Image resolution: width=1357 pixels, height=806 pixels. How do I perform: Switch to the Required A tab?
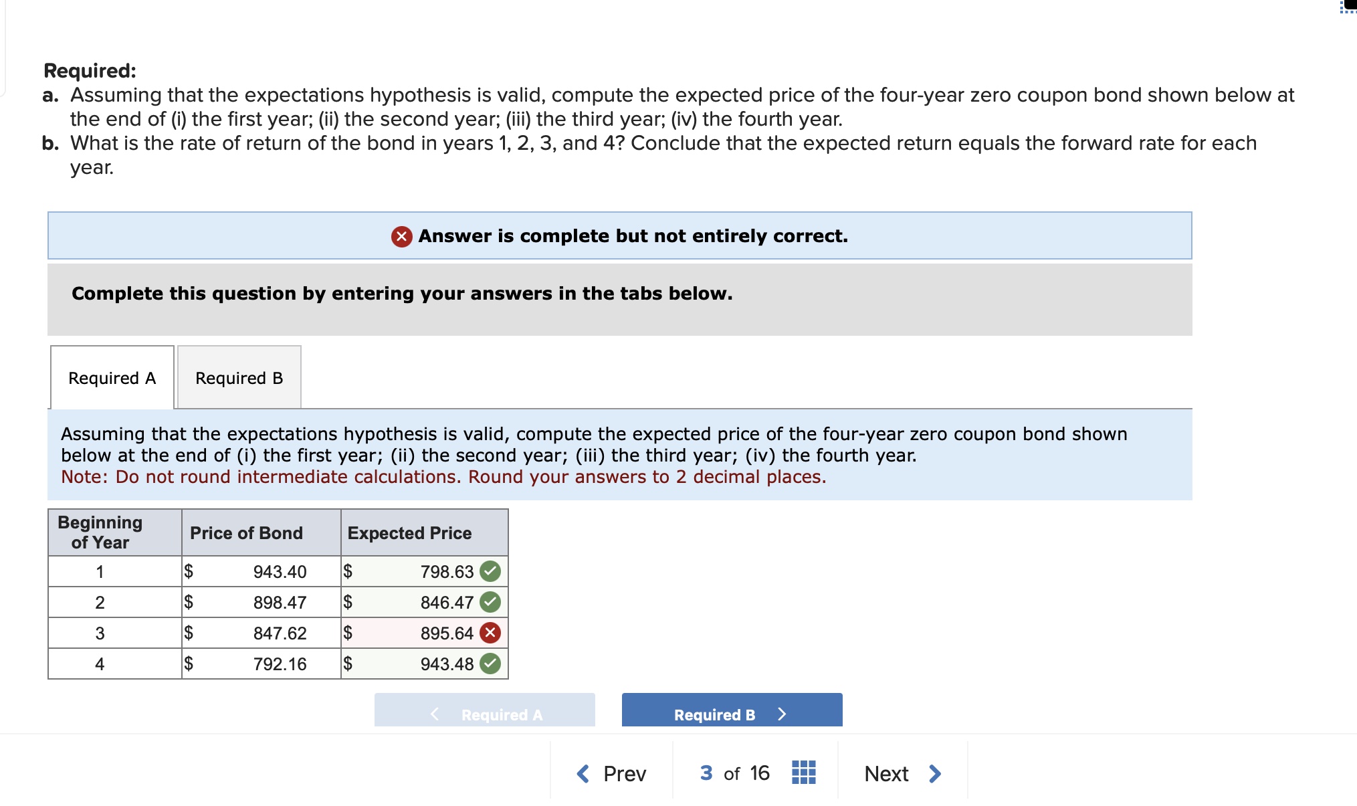coord(111,377)
